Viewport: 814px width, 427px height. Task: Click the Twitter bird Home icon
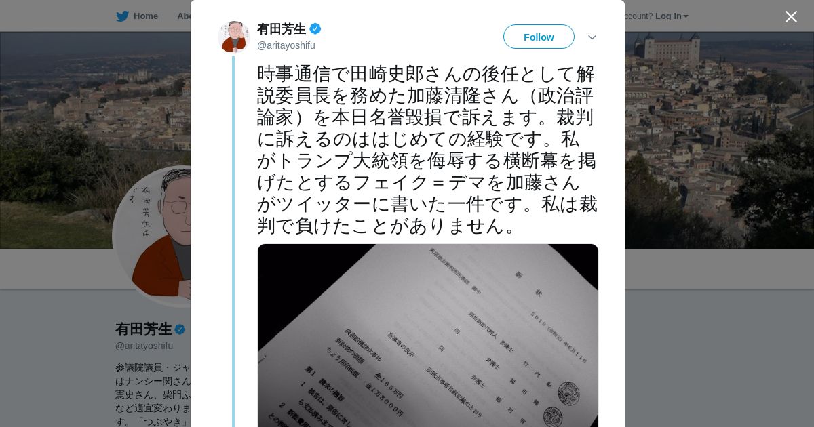click(122, 16)
